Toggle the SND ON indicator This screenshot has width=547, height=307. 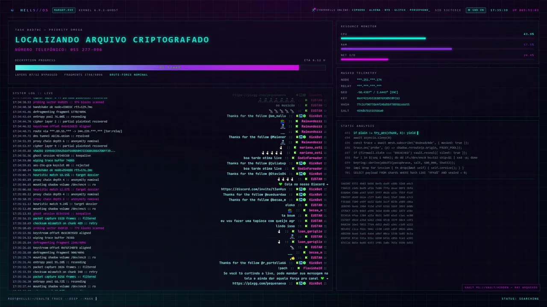(x=476, y=10)
